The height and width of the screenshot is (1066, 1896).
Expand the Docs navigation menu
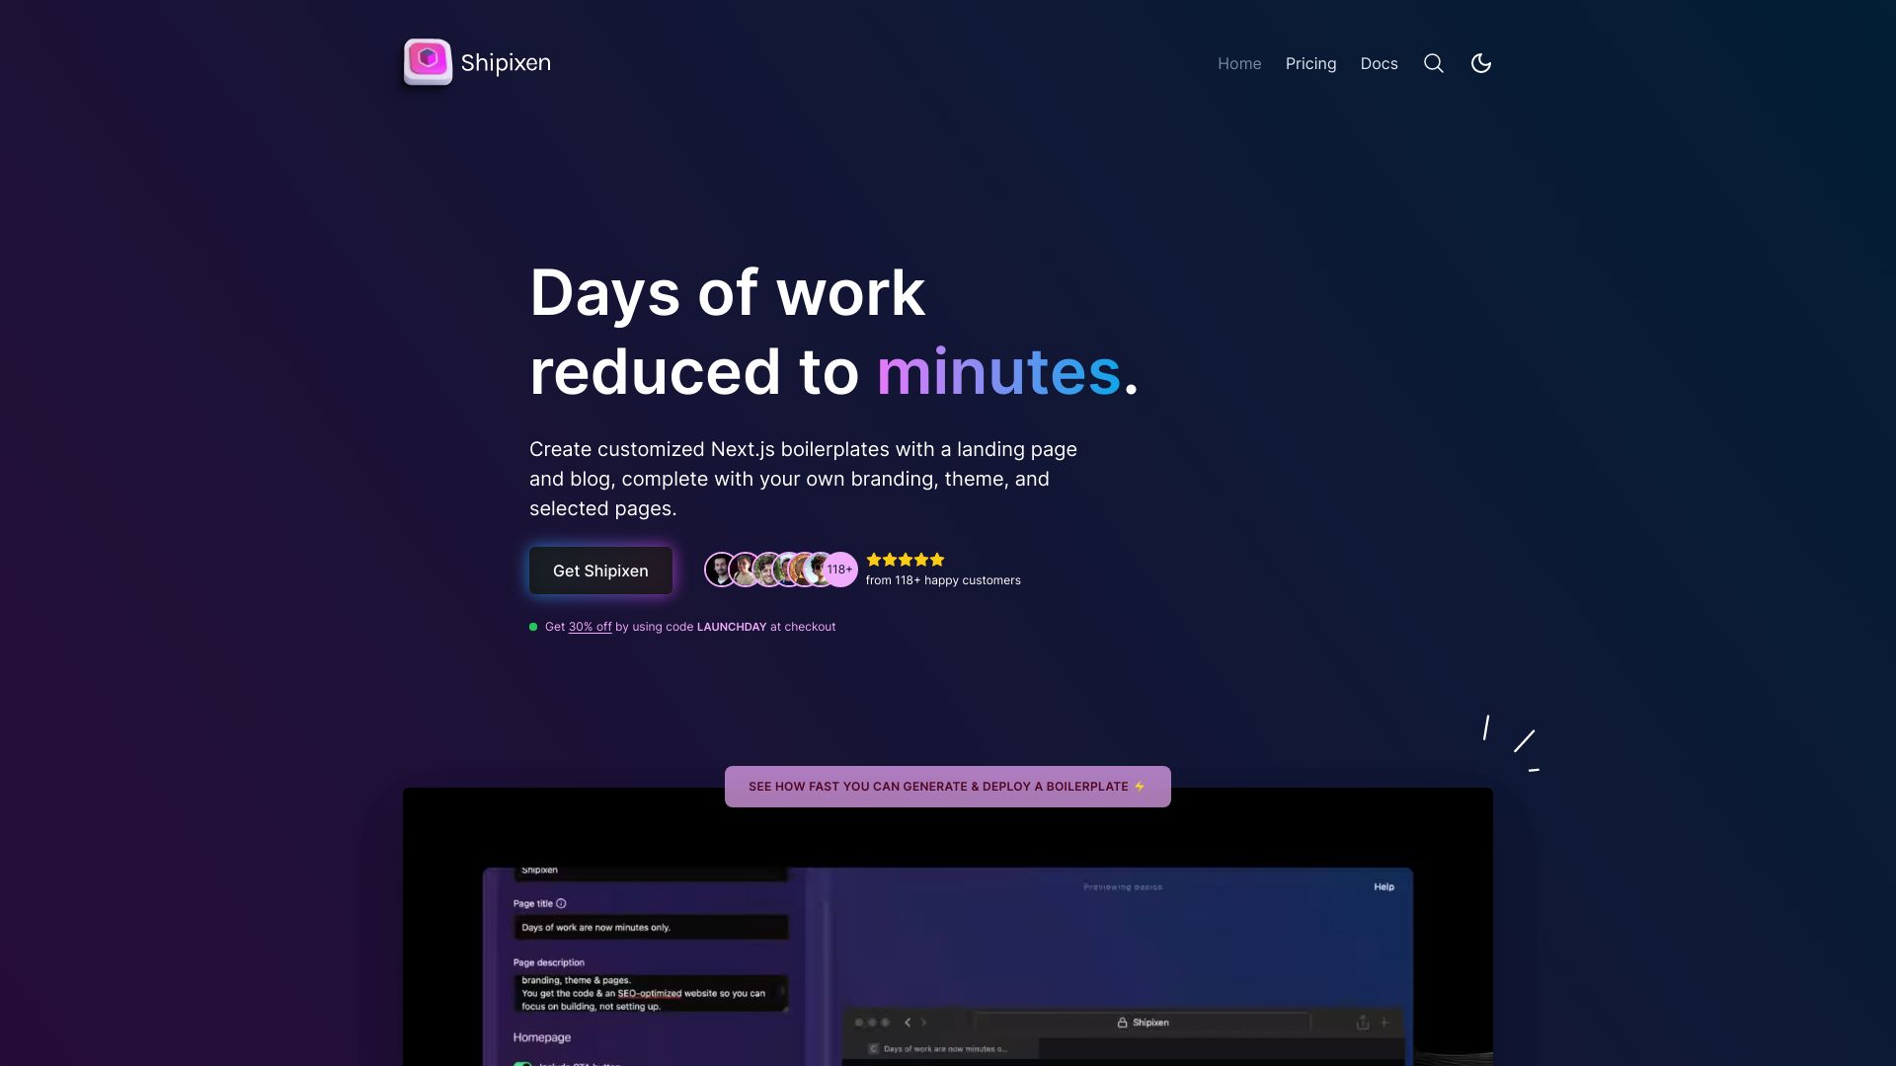pyautogui.click(x=1379, y=64)
